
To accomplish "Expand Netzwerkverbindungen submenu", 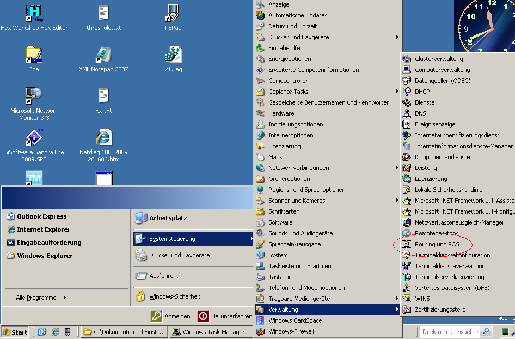I will tap(328, 168).
